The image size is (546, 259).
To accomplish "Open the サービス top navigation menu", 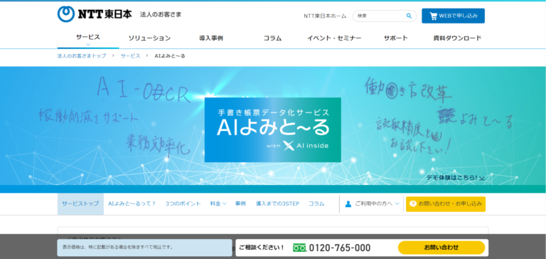I will click(x=88, y=37).
